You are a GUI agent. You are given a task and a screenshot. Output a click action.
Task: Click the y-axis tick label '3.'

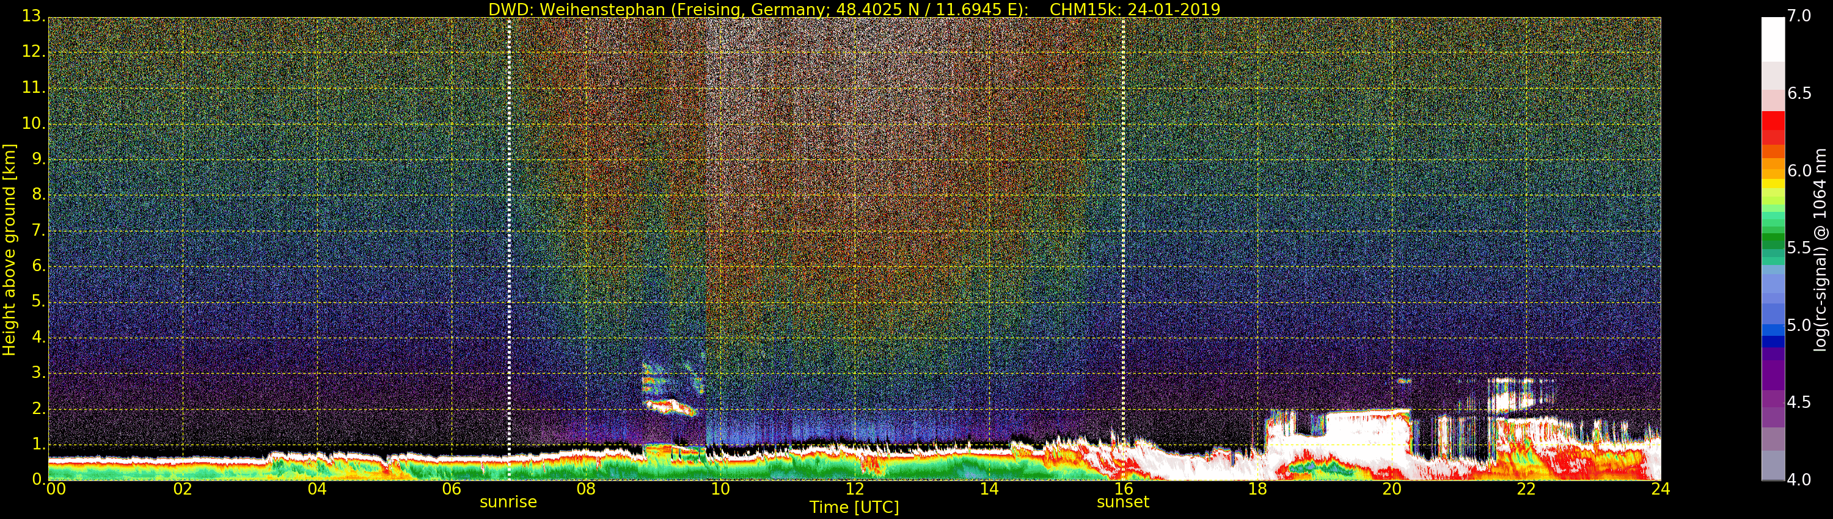click(x=38, y=372)
